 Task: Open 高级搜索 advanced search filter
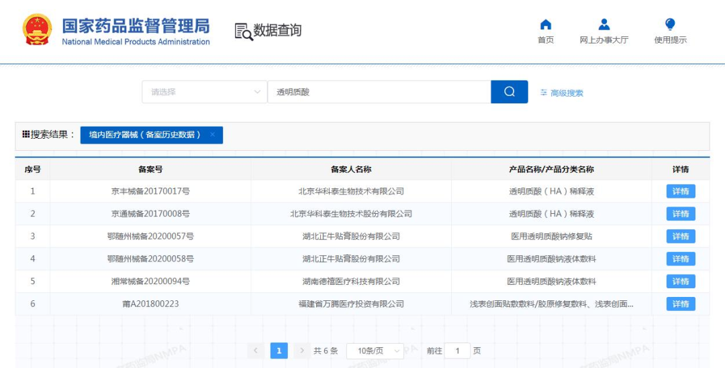click(x=562, y=93)
